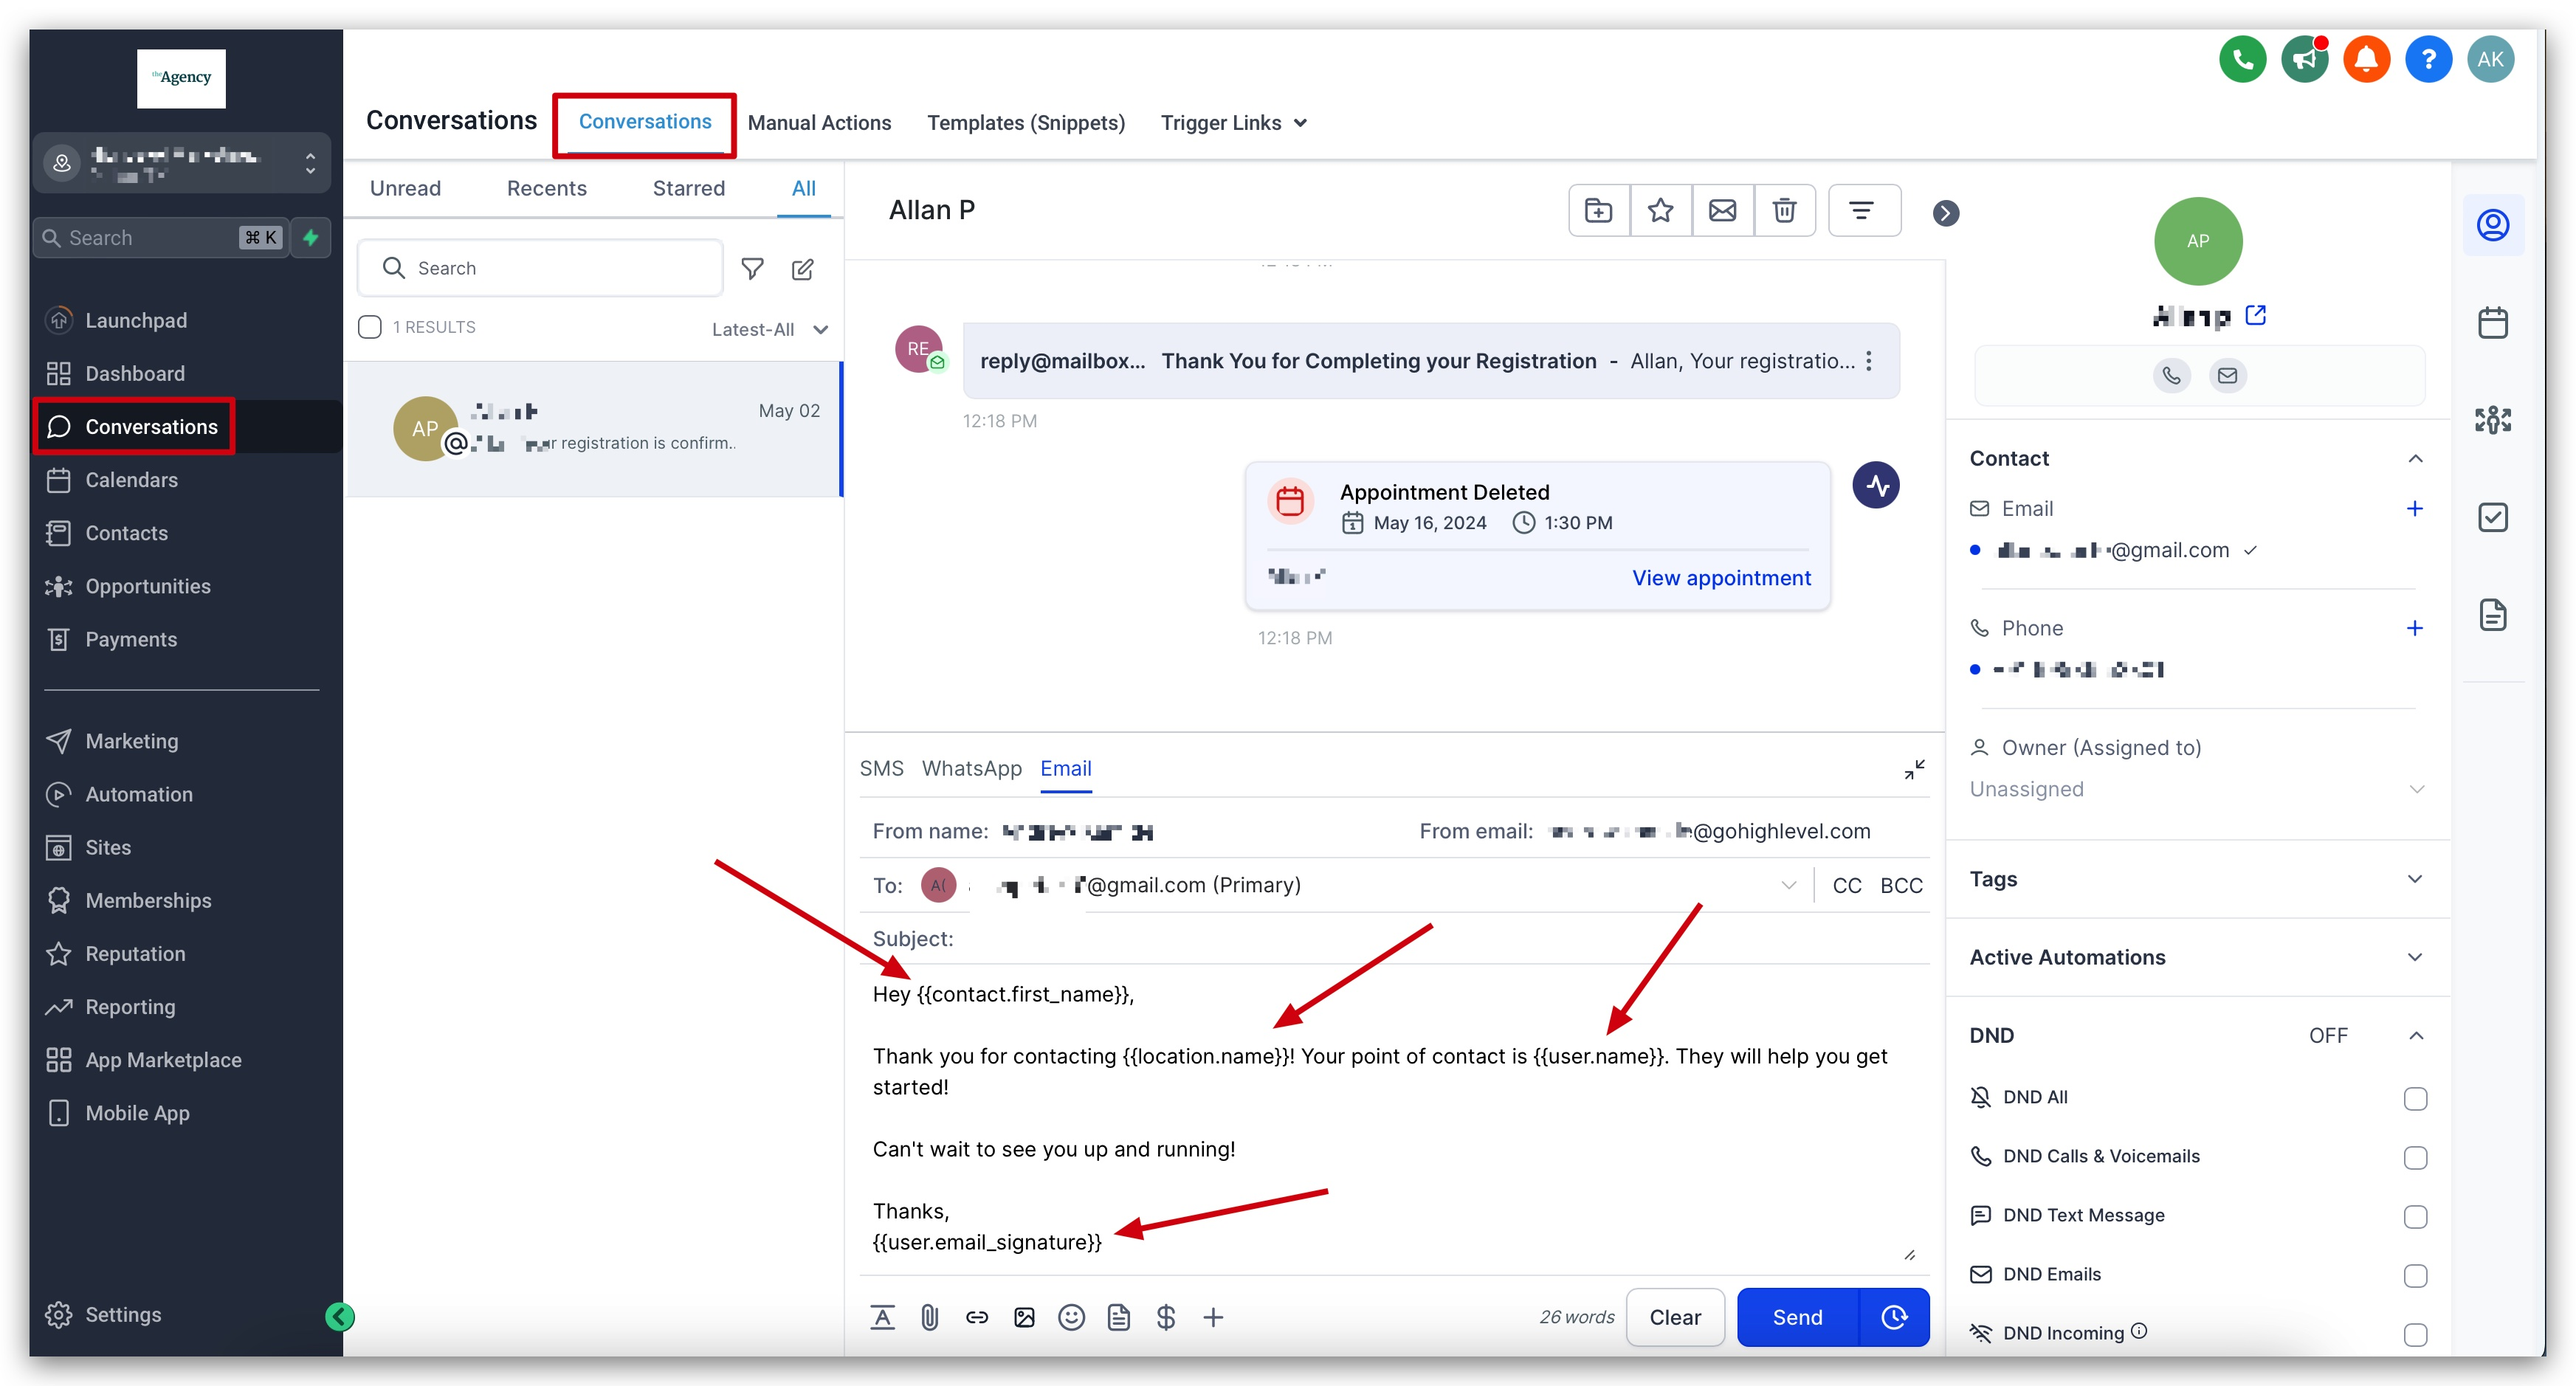The height and width of the screenshot is (1386, 2576).
Task: Switch to the Starred tab
Action: pyautogui.click(x=688, y=188)
